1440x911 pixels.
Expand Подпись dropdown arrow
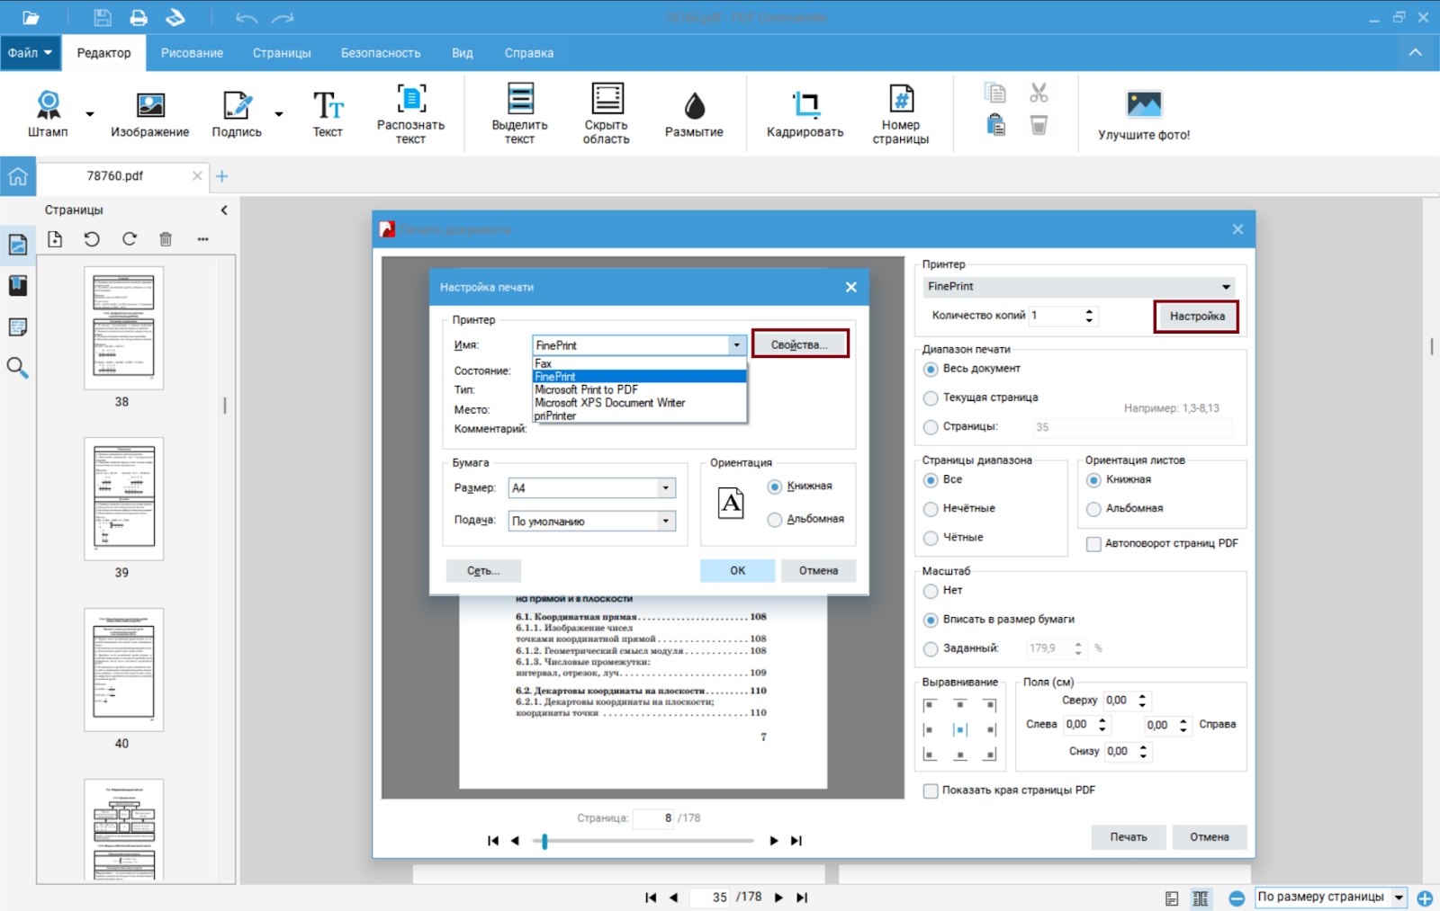[279, 114]
